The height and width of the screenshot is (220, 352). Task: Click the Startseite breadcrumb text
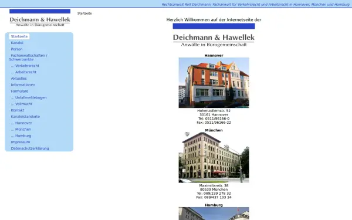point(84,13)
